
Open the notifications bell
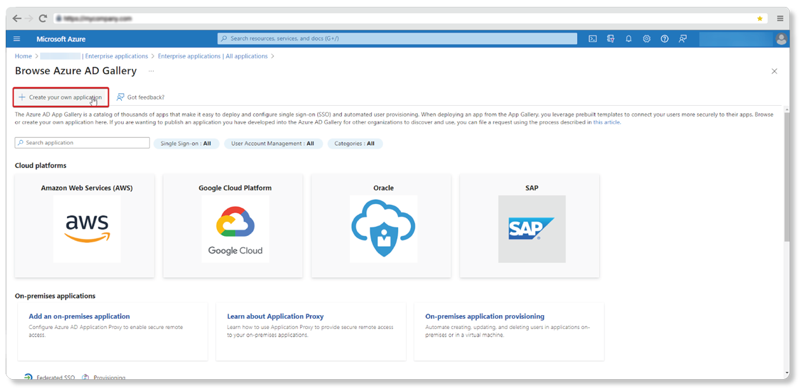click(628, 39)
